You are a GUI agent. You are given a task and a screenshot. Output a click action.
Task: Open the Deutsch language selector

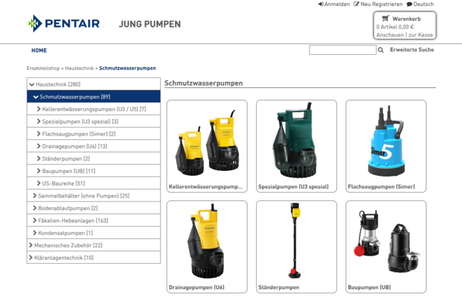(x=424, y=4)
